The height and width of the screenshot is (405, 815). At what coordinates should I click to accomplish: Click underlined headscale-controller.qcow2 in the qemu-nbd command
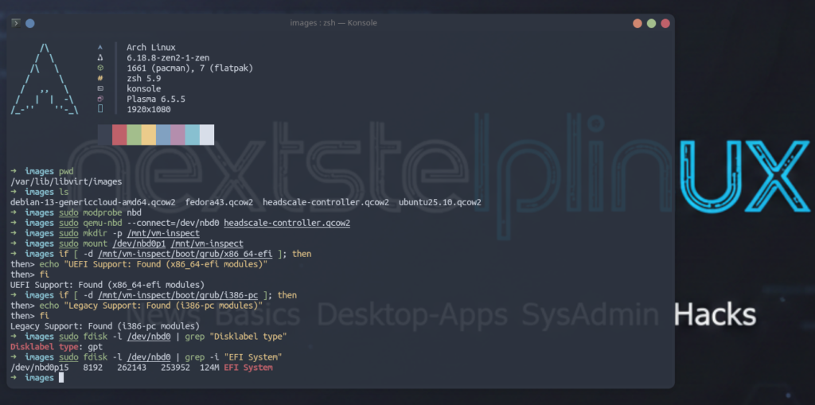coord(287,223)
